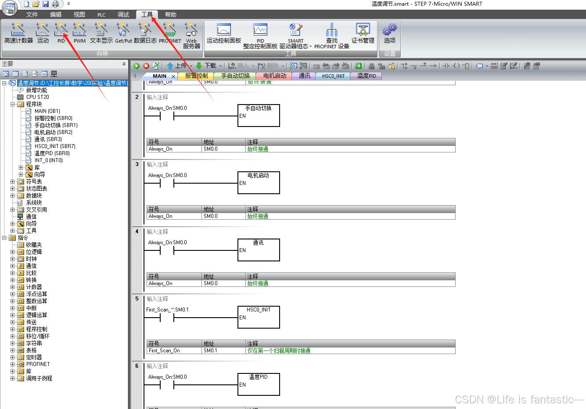Click the Save disk icon in quick access

(46, 4)
